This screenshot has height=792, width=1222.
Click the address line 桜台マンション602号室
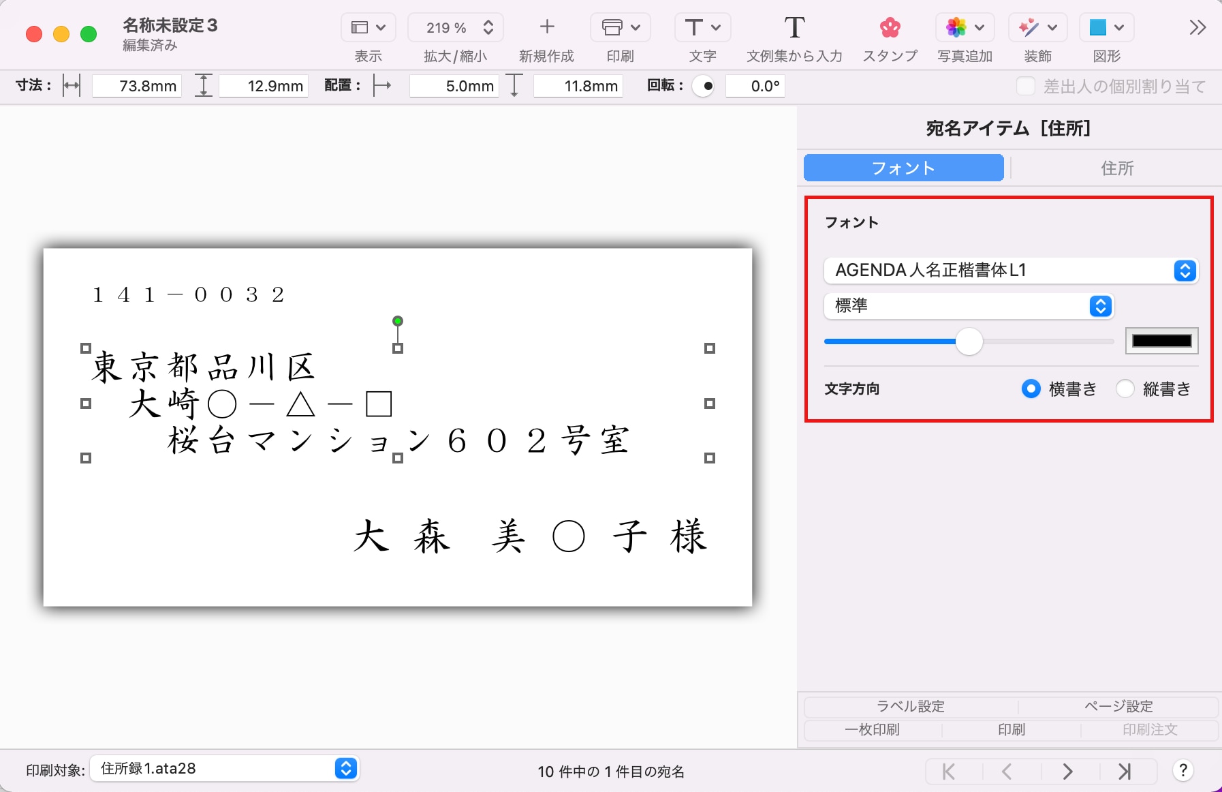[x=398, y=440]
